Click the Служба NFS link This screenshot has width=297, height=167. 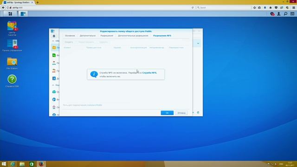(x=149, y=73)
